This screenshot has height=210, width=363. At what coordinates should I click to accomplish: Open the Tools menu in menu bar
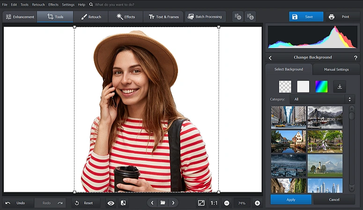coord(24,4)
